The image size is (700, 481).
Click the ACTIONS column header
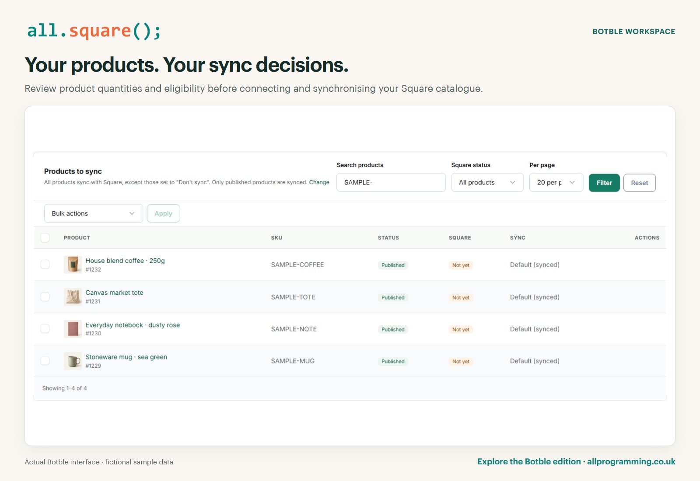647,238
